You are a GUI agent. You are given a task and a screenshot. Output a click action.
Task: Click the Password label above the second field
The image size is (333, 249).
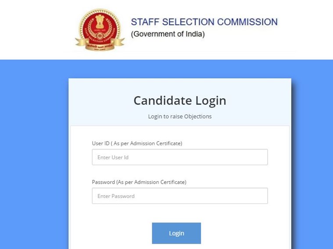(139, 182)
